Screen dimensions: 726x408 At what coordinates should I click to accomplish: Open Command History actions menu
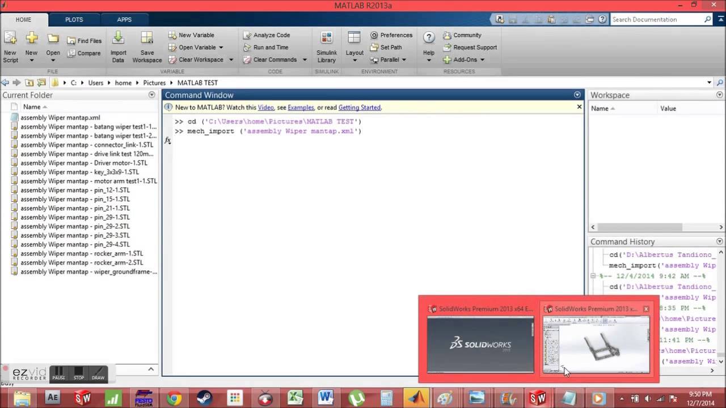tap(720, 241)
